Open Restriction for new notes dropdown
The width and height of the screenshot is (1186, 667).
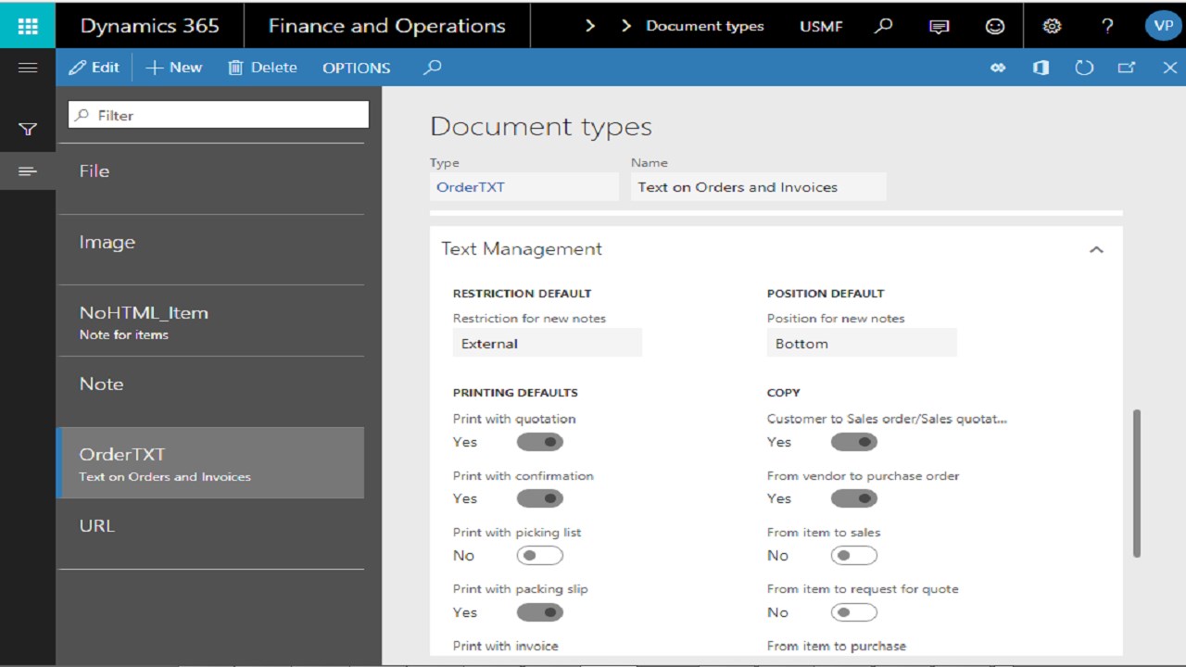[x=548, y=344]
